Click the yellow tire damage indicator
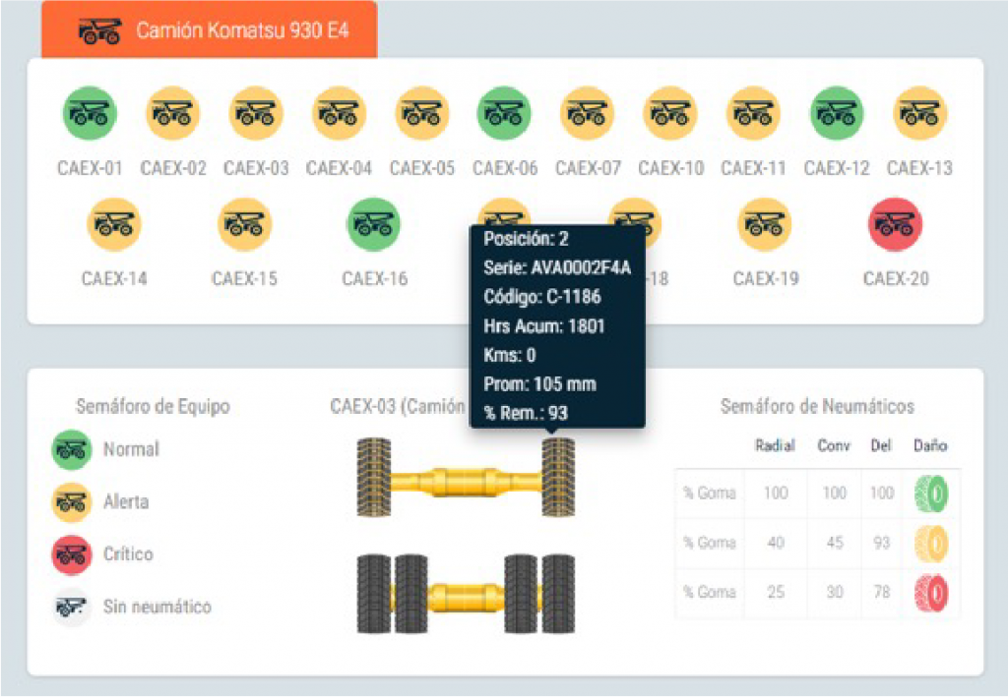 click(930, 543)
